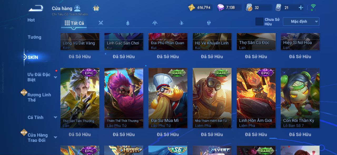Tap the card voucher icon showing 21
The image size is (337, 155).
pyautogui.click(x=278, y=8)
